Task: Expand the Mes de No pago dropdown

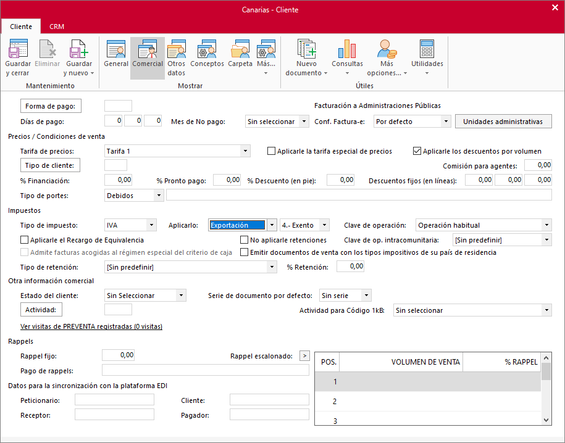Action: [304, 122]
